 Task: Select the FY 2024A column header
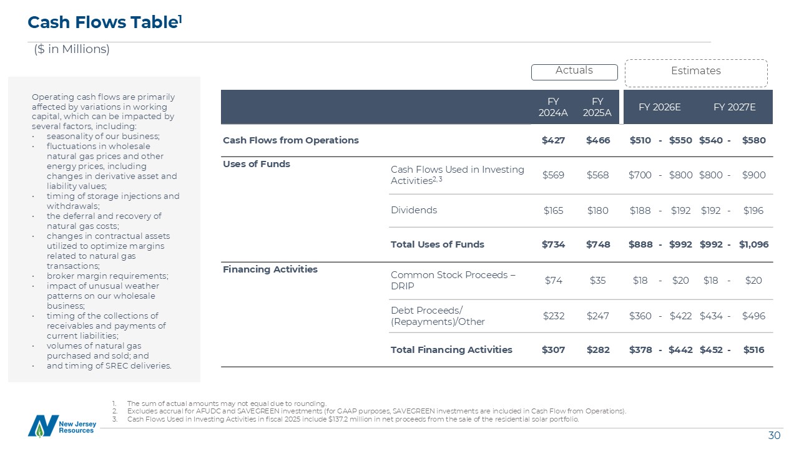click(553, 107)
